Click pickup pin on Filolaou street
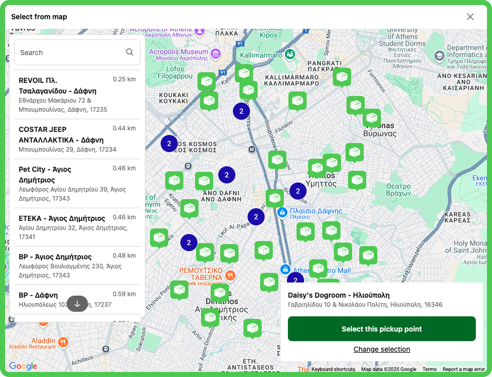492x377 pixels. 298,101
